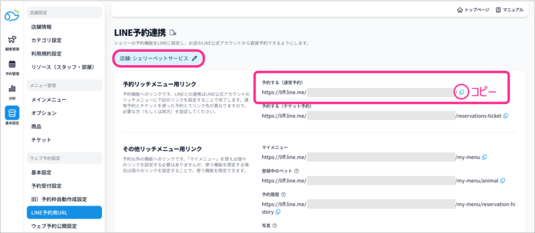Screen dimensions: 535x233
Task: Click pencil icon to edit store name
Action: [195, 59]
